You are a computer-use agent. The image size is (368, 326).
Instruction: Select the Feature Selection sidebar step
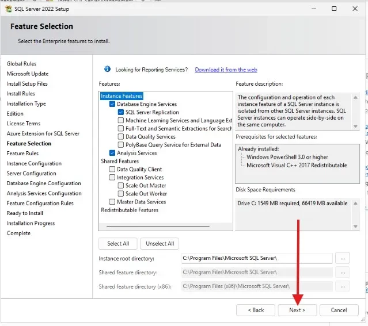[x=29, y=143]
